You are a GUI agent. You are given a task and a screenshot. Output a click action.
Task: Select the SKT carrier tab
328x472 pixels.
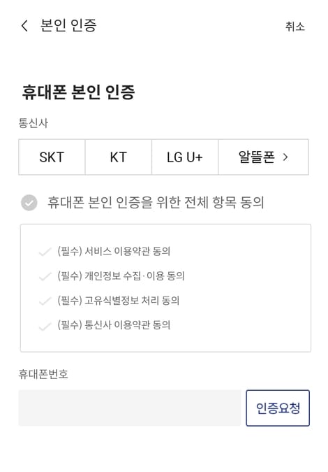pos(52,157)
